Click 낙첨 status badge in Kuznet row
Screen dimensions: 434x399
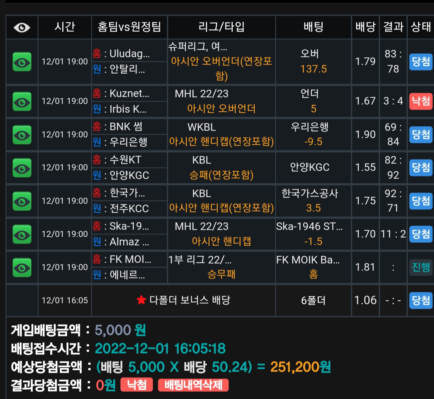[x=421, y=101]
